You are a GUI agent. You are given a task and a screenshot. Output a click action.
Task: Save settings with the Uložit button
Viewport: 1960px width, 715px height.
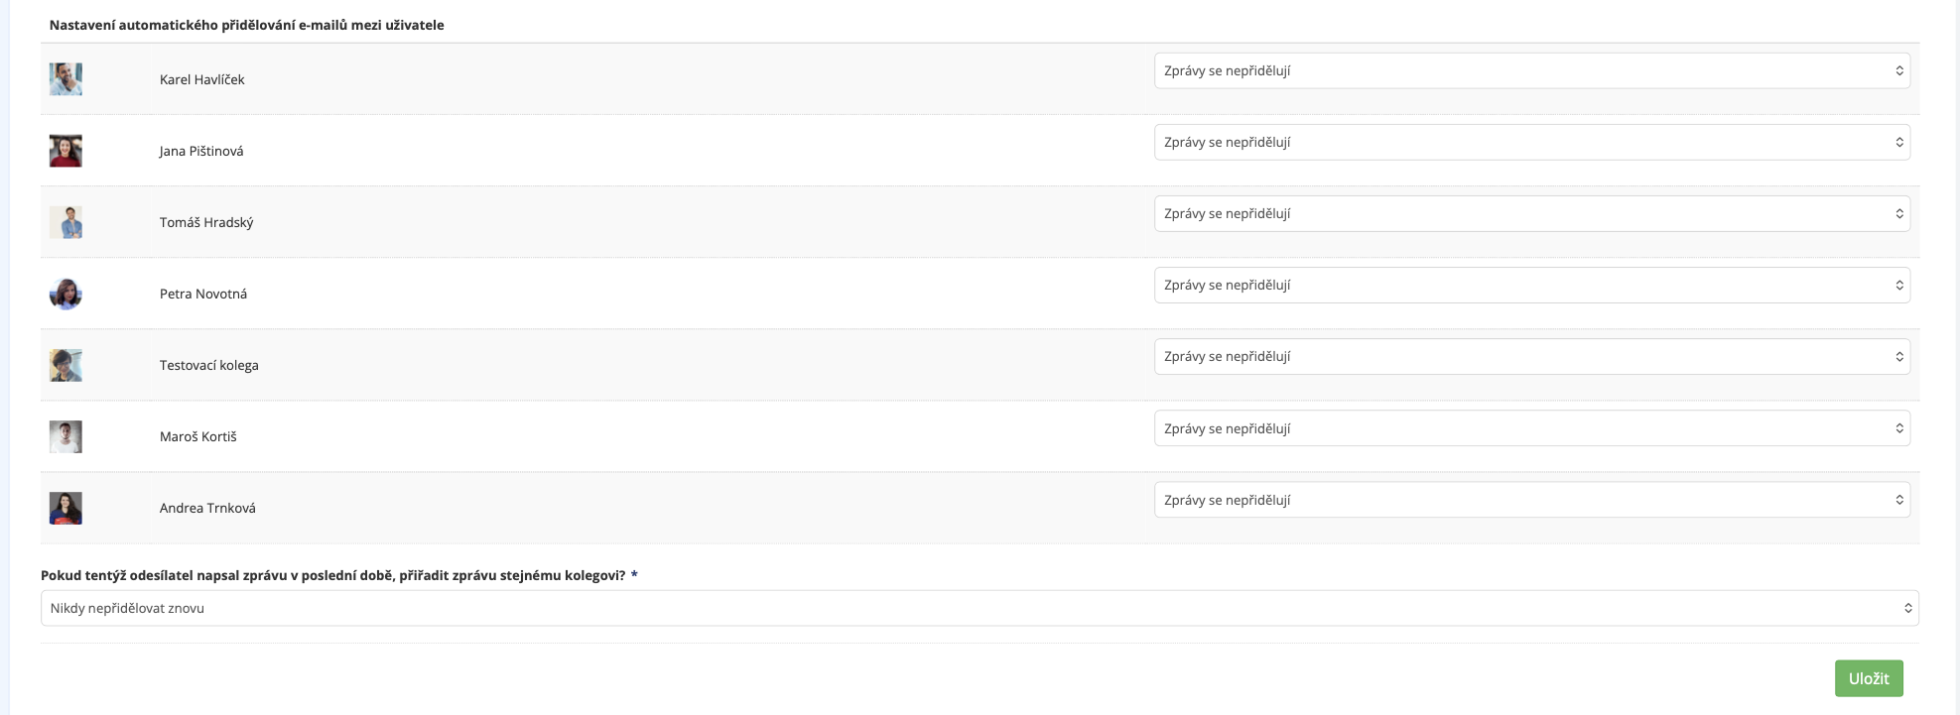click(1869, 678)
